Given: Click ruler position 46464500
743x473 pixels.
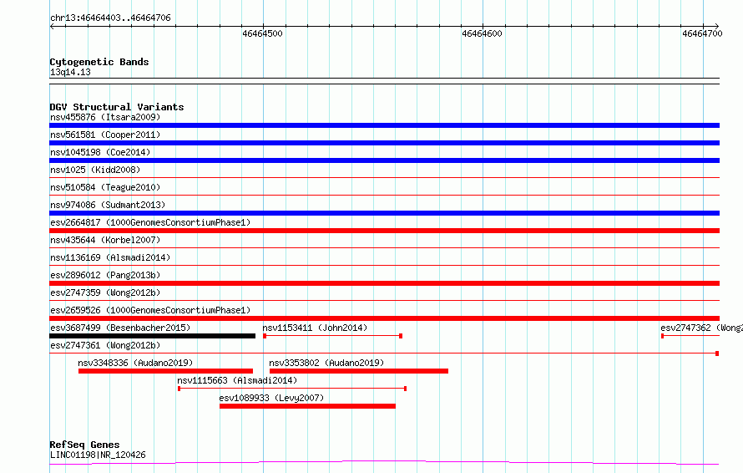Looking at the screenshot, I should pos(262,33).
